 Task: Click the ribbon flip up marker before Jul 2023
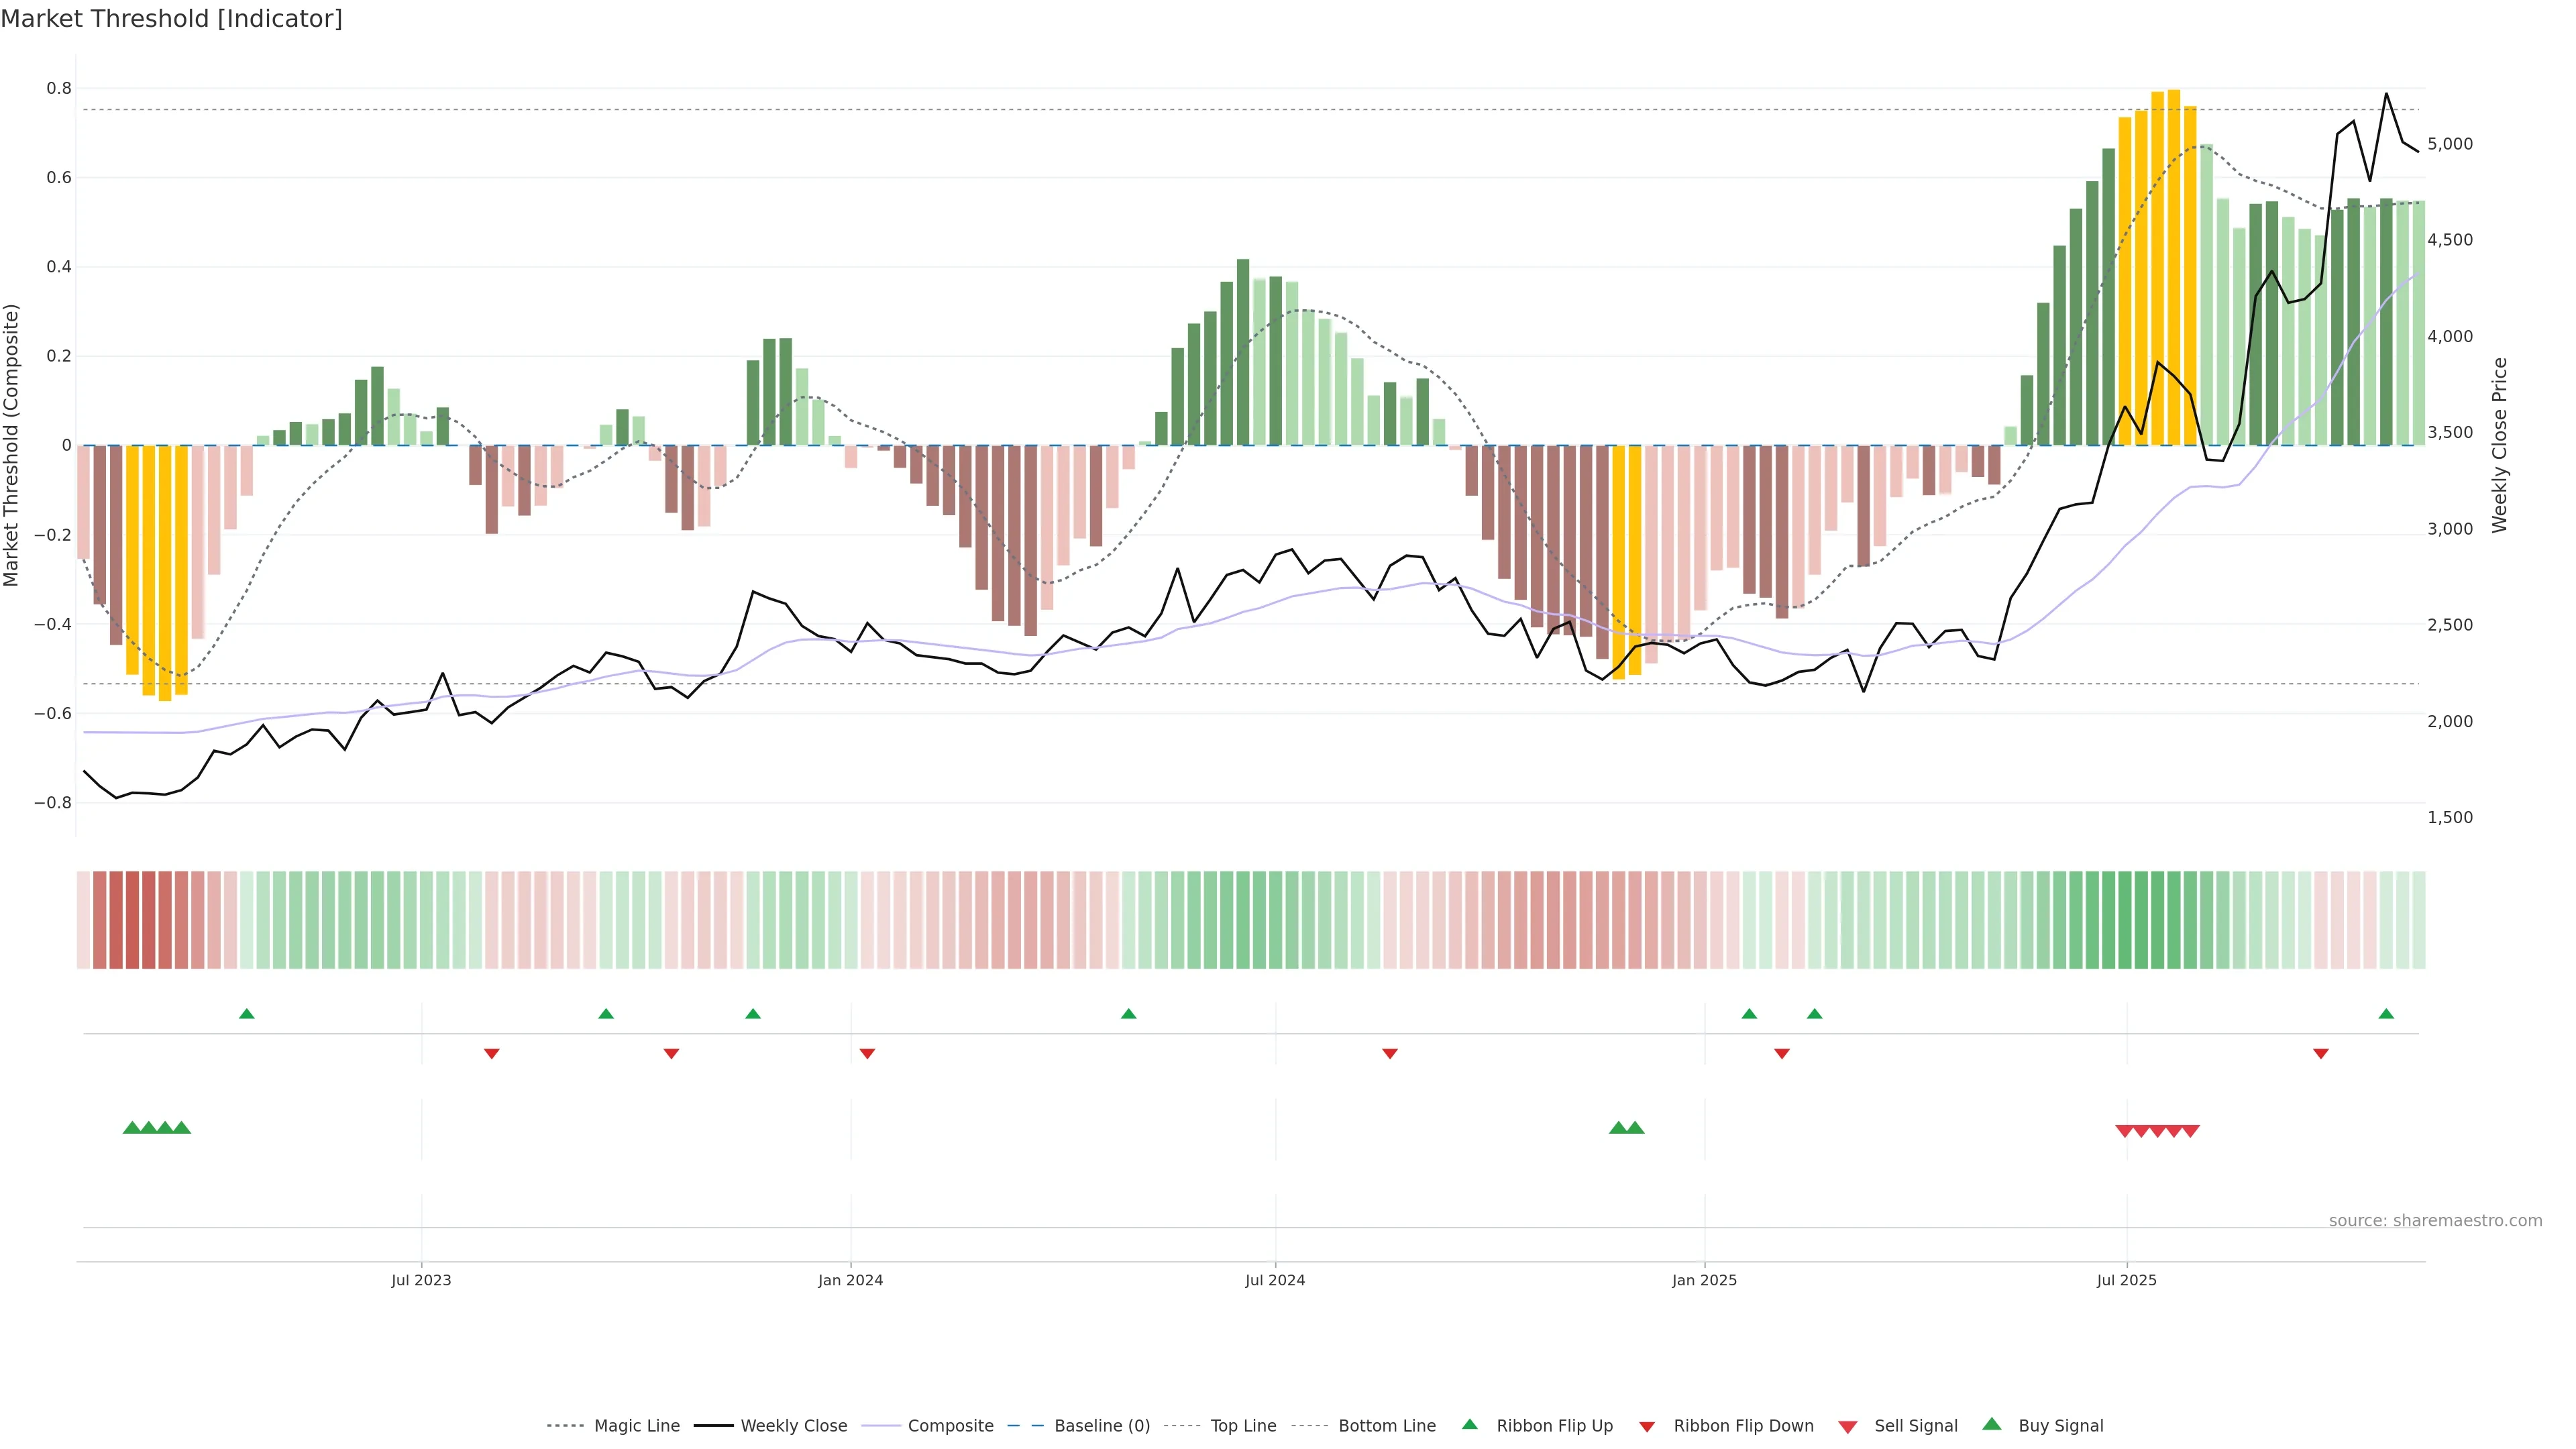pyautogui.click(x=247, y=1014)
